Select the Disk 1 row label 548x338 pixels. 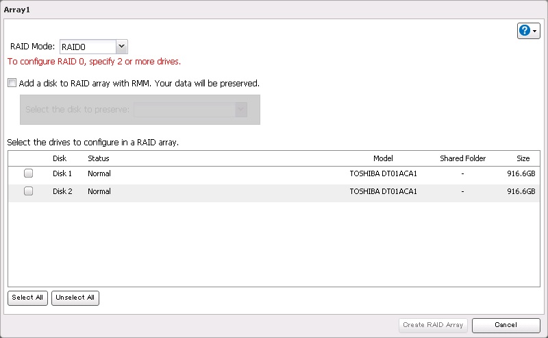62,174
